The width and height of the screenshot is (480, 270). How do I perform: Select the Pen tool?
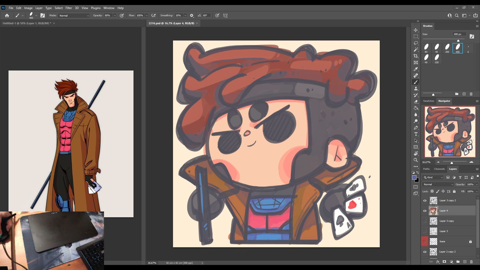(x=416, y=127)
